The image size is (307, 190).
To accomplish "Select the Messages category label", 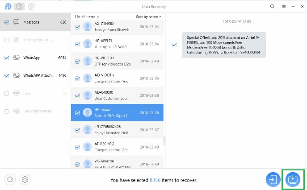I will point(31,22).
